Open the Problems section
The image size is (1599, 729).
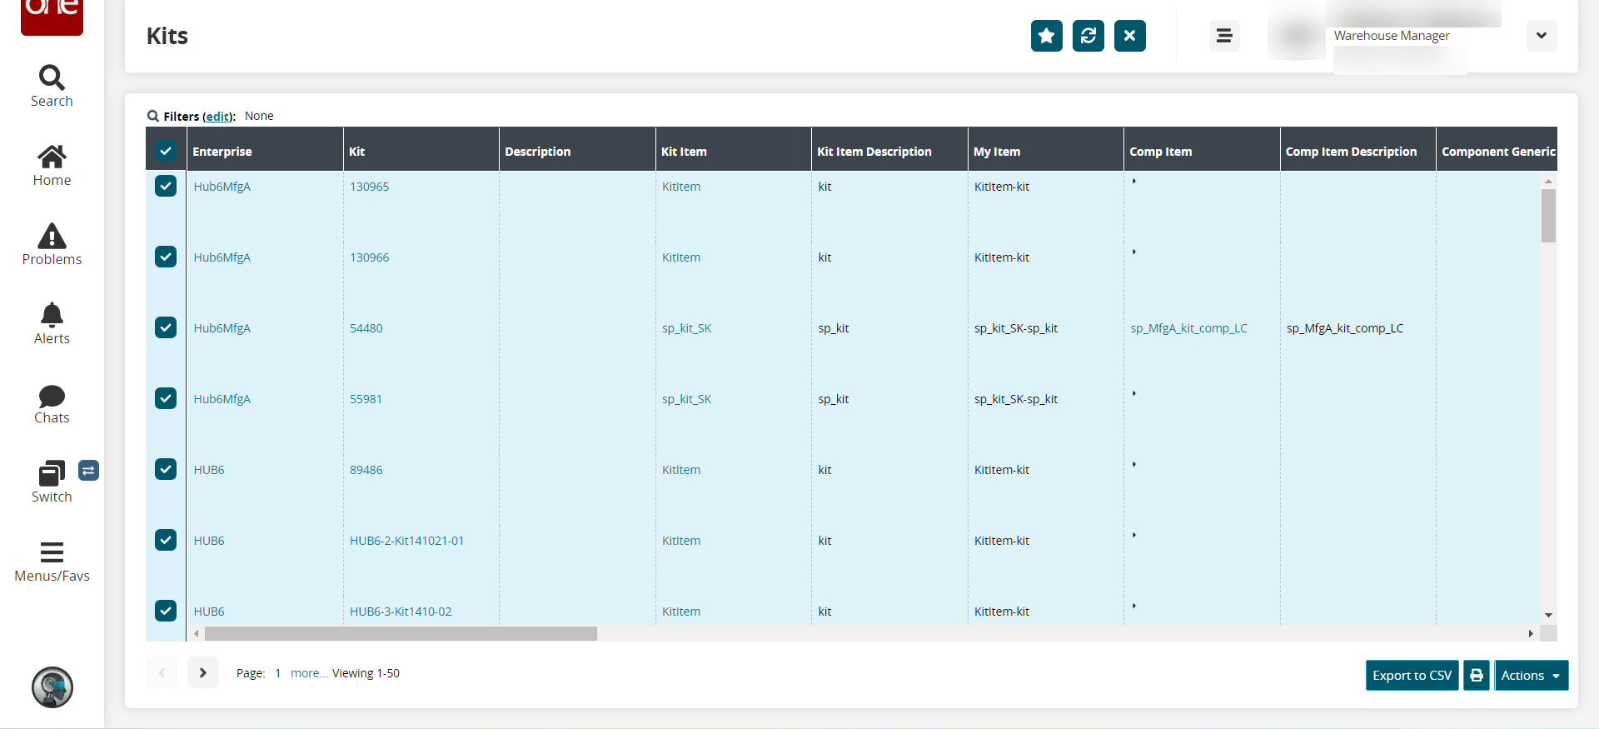point(52,245)
